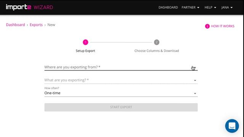
Task: Expand the PARTNER dropdown caret
Action: tap(198, 8)
